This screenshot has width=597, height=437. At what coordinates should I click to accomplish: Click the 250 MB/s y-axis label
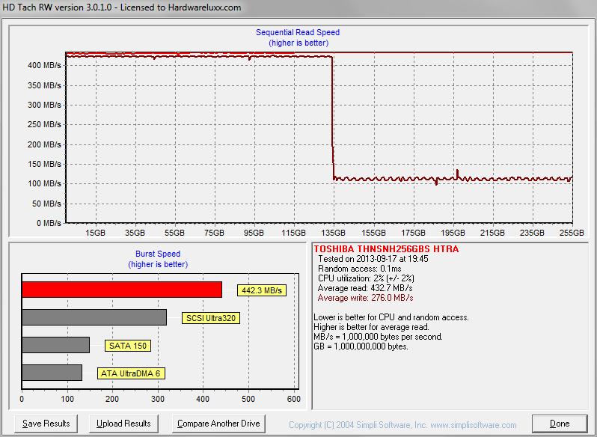coord(44,124)
